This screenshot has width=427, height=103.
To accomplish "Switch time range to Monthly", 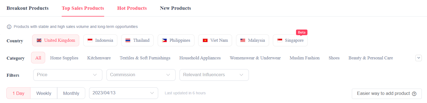I will click(71, 93).
